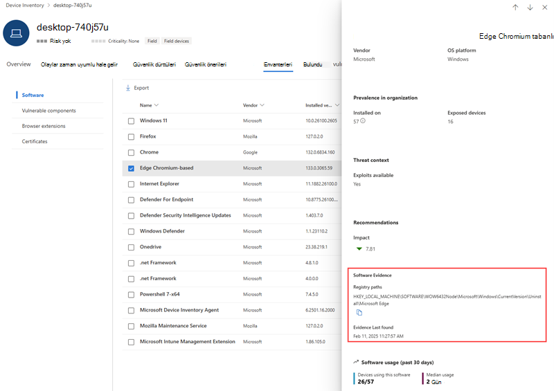The width and height of the screenshot is (554, 391).
Task: Open the Onedrive software entry
Action: click(150, 247)
